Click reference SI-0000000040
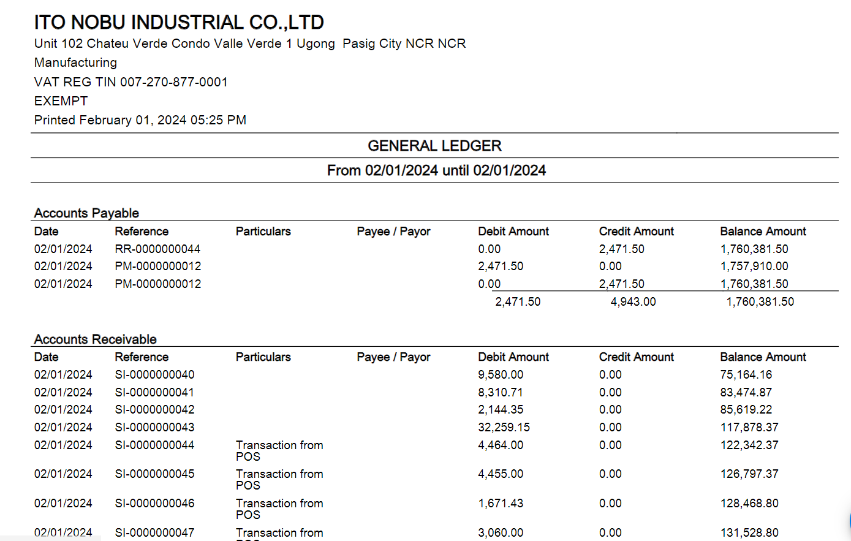Screen dimensions: 851x541 pos(154,375)
